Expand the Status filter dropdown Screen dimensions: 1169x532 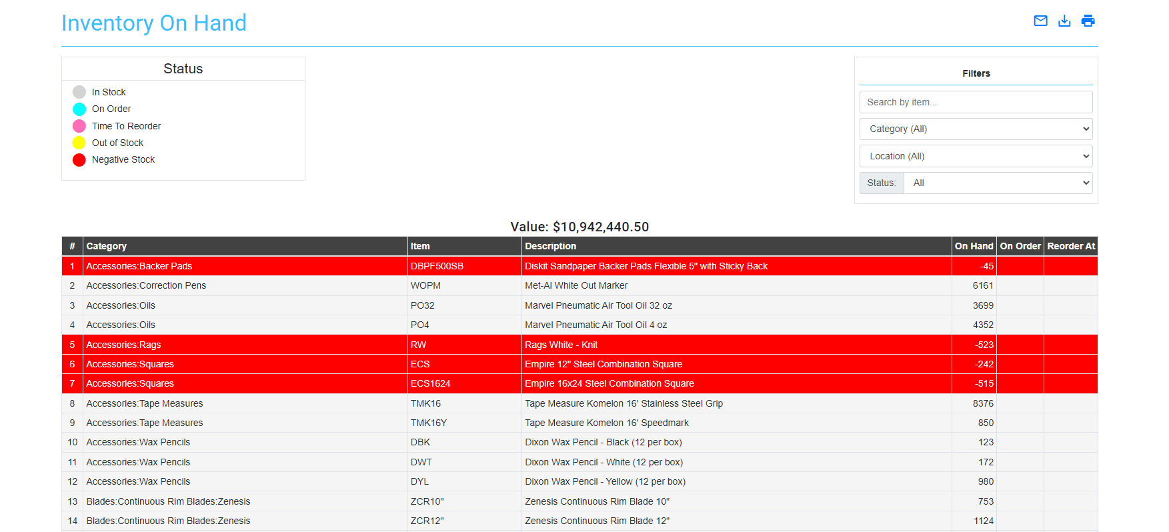pos(997,183)
